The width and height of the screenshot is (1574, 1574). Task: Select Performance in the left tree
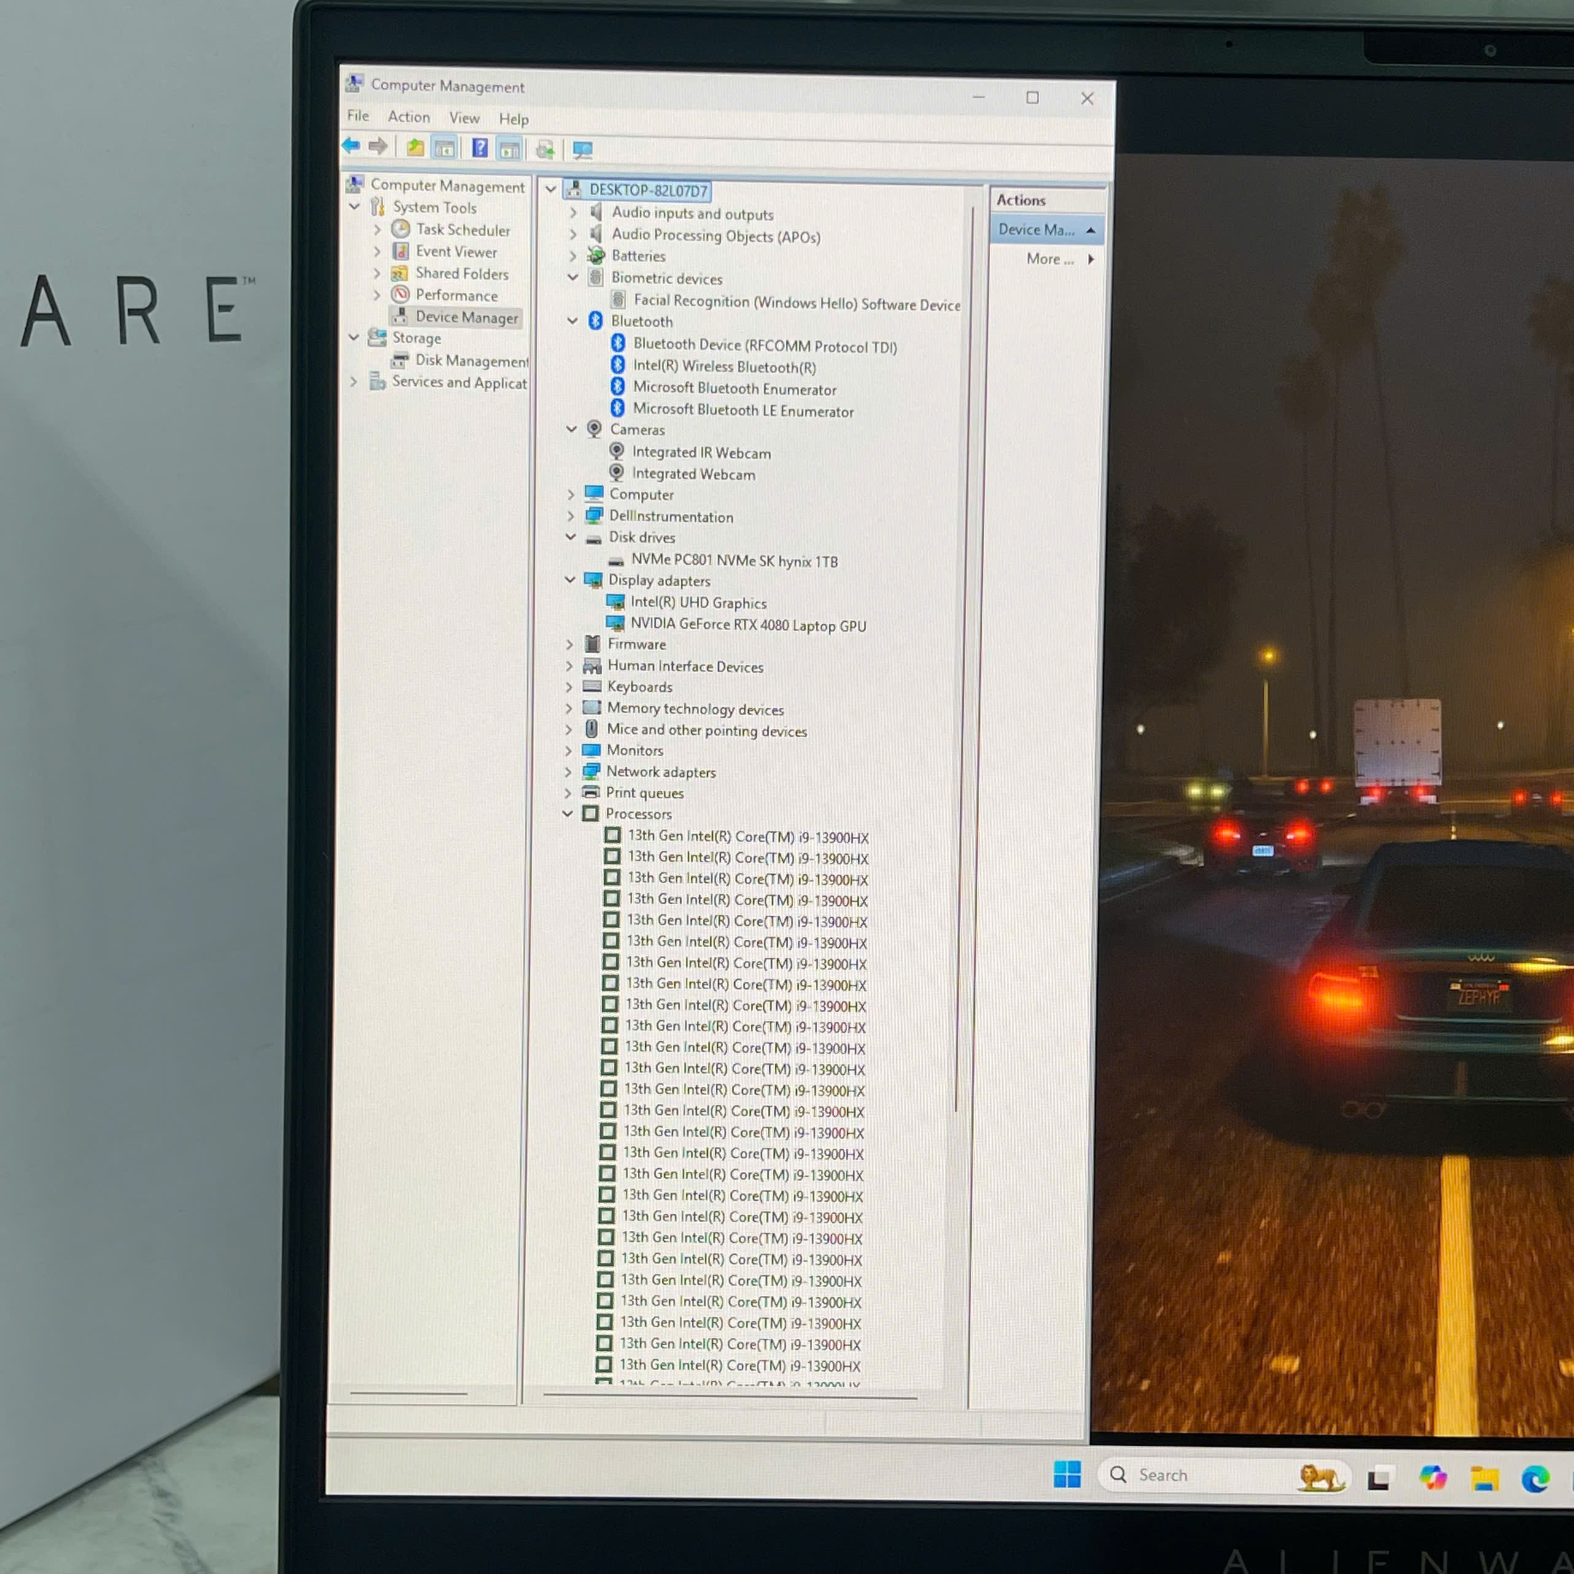coord(456,295)
